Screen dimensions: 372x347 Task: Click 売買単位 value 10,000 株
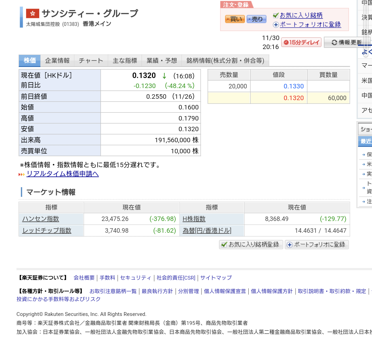tap(185, 151)
